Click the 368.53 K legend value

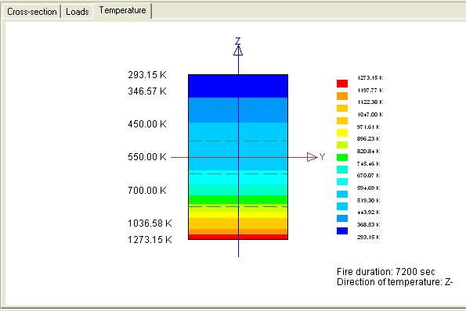369,225
